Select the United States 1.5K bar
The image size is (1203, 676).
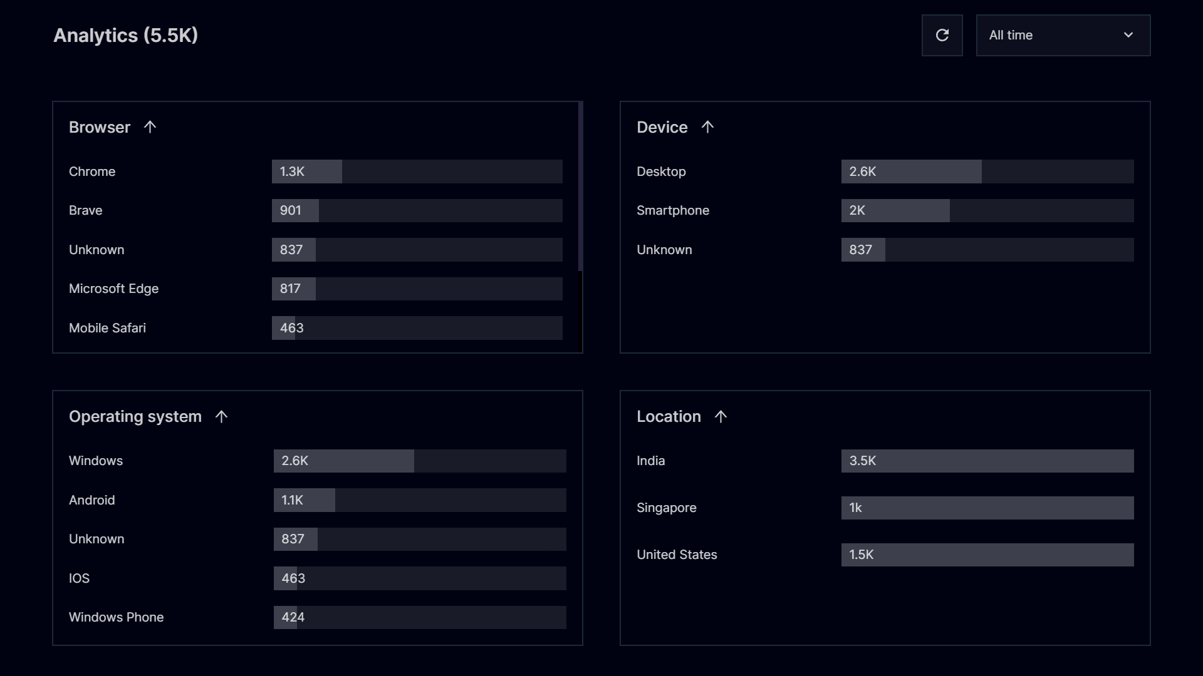tap(987, 555)
